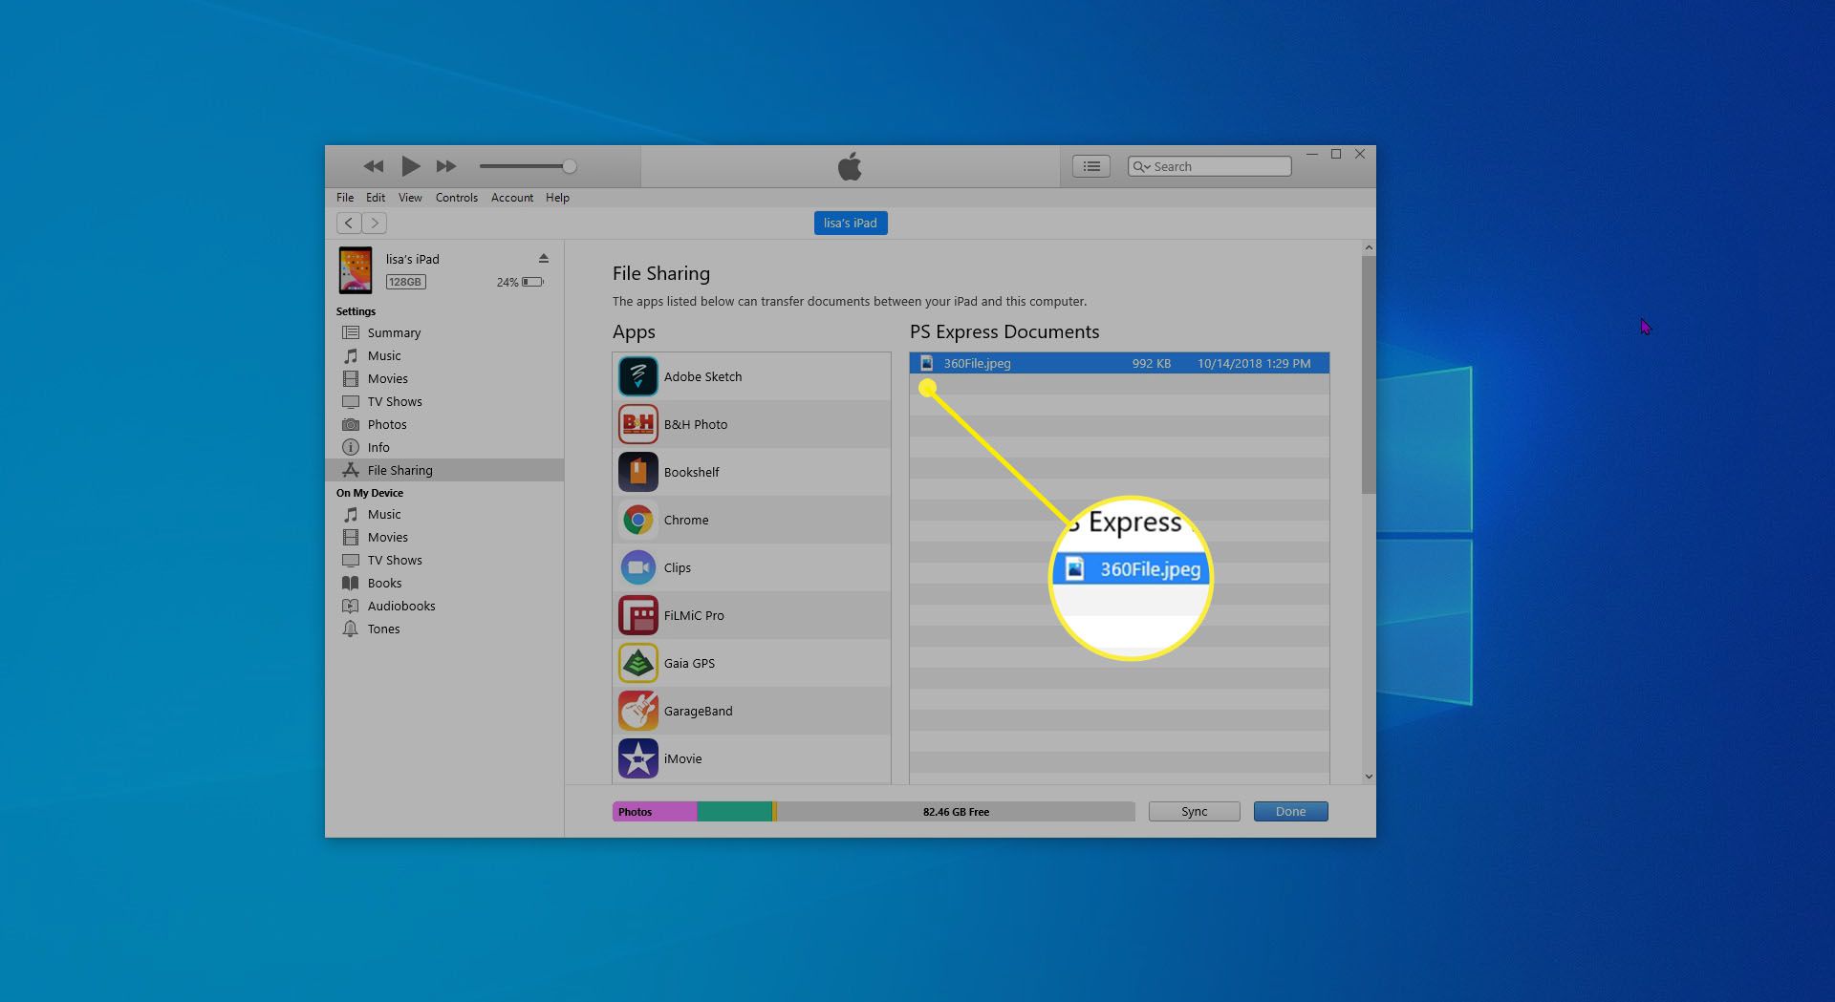Image resolution: width=1835 pixels, height=1002 pixels.
Task: Open Tones under On My Device
Action: pos(444,629)
